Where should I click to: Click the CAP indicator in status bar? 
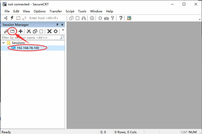184,132
